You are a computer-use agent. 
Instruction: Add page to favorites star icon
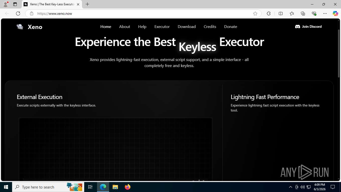pyautogui.click(x=255, y=13)
